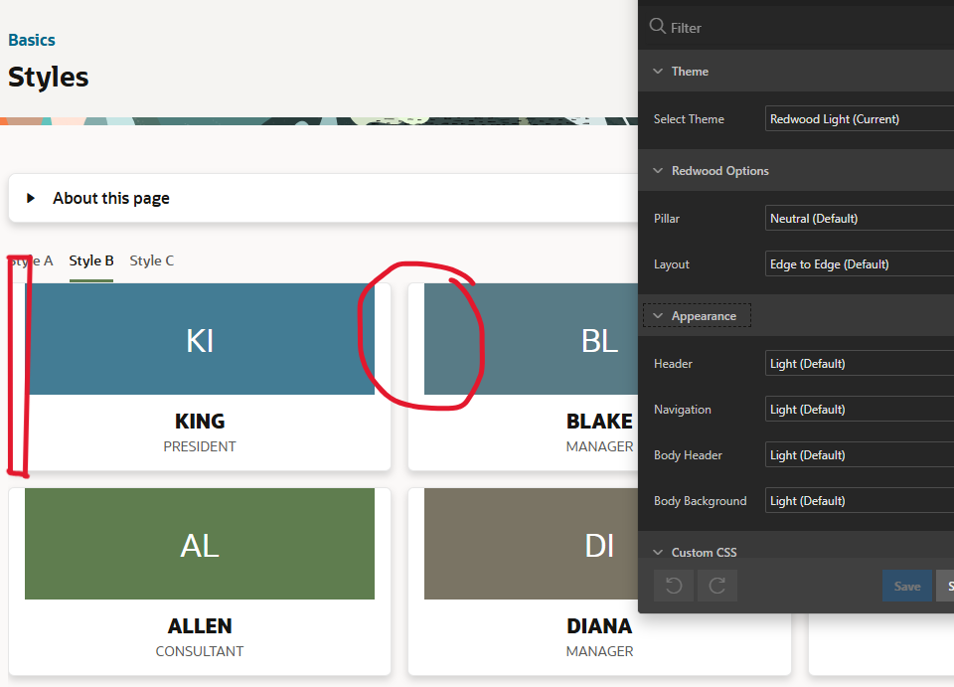Open the Select Theme dropdown

click(x=860, y=119)
